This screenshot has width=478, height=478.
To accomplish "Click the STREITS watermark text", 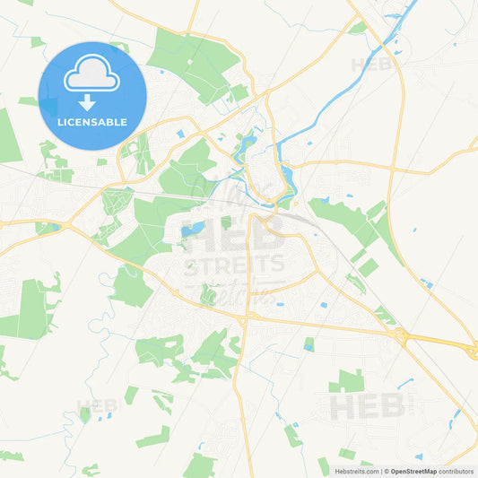I will [234, 265].
